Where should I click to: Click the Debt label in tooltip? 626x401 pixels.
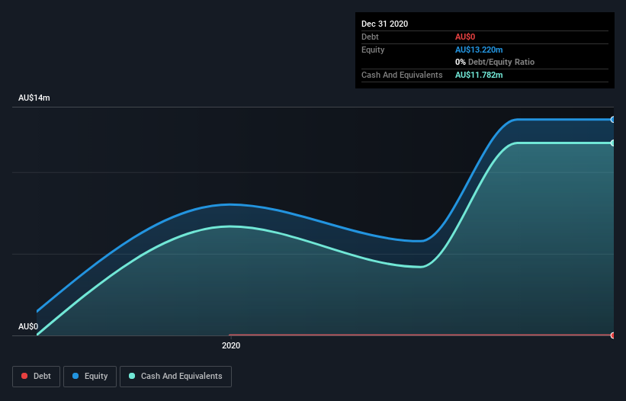tap(370, 37)
